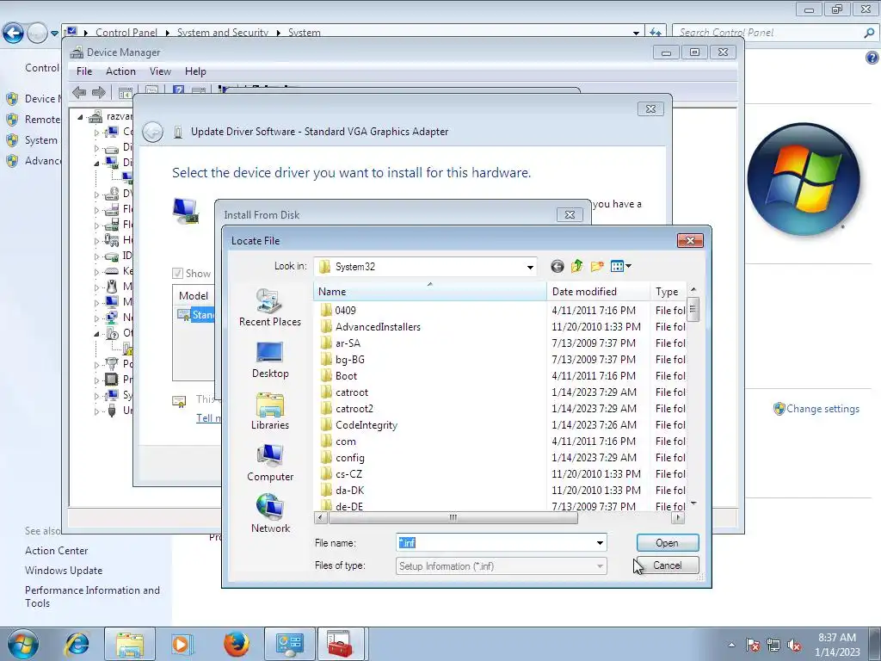Click muted volume icon in system tray
This screenshot has height=661, width=881.
[x=794, y=645]
